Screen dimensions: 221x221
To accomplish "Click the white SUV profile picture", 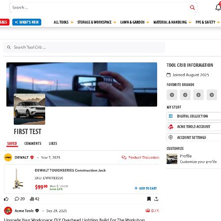I will (x=29, y=109).
